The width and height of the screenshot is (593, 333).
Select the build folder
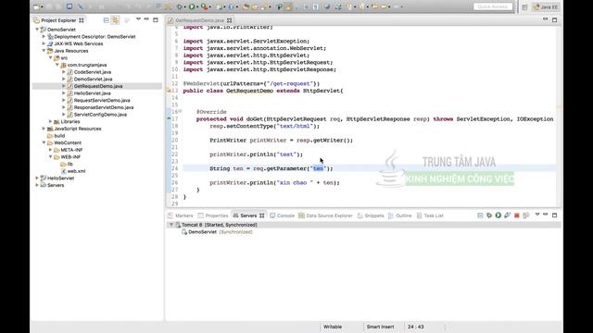59,136
